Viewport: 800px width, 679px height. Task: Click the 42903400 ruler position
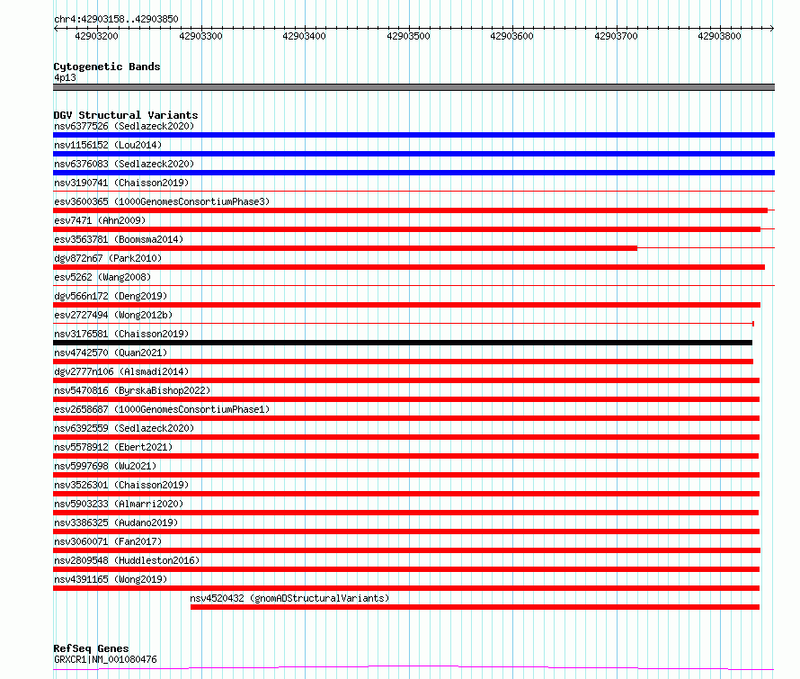click(304, 36)
